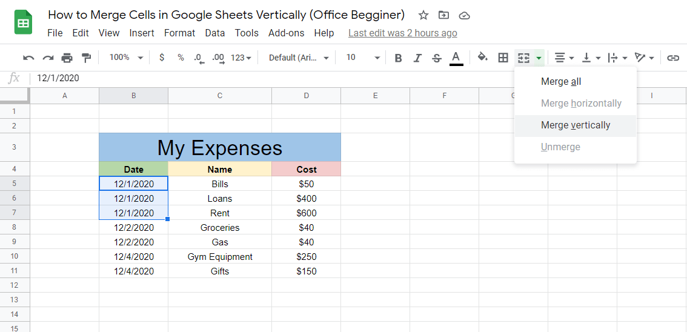
Task: Open the horizontal align dropdown
Action: click(x=564, y=58)
